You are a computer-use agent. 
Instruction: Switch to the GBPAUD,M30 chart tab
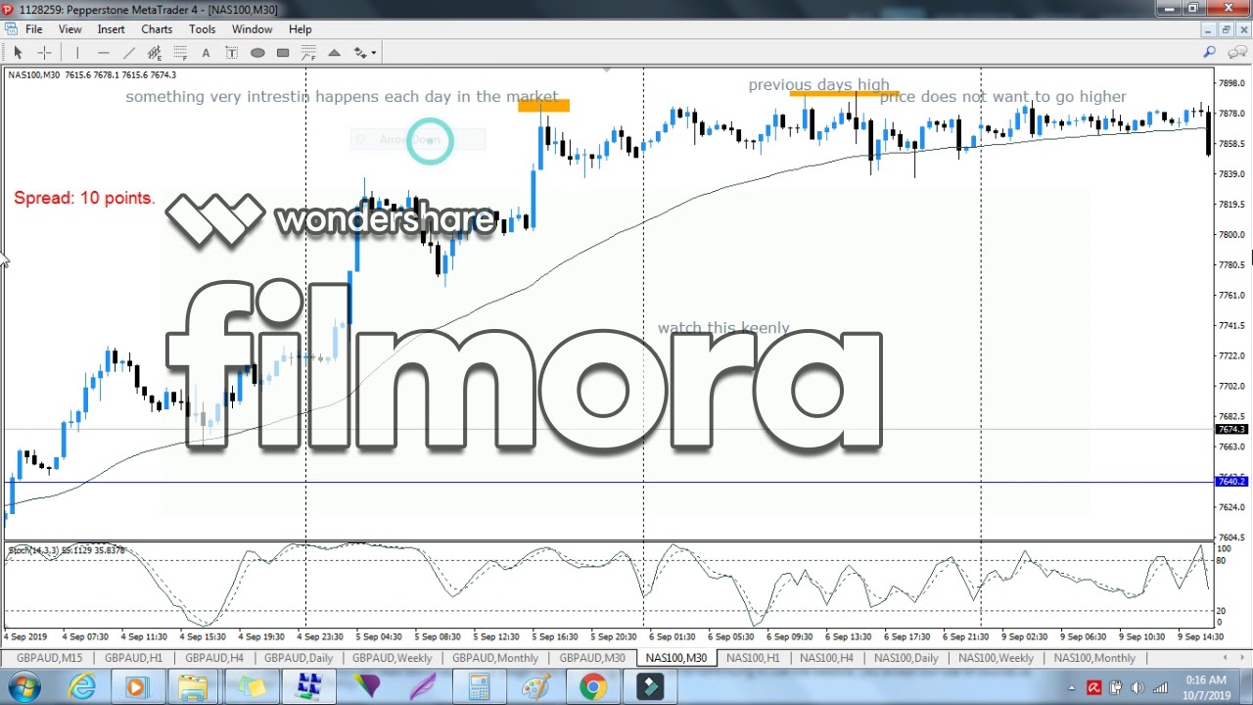pyautogui.click(x=592, y=658)
